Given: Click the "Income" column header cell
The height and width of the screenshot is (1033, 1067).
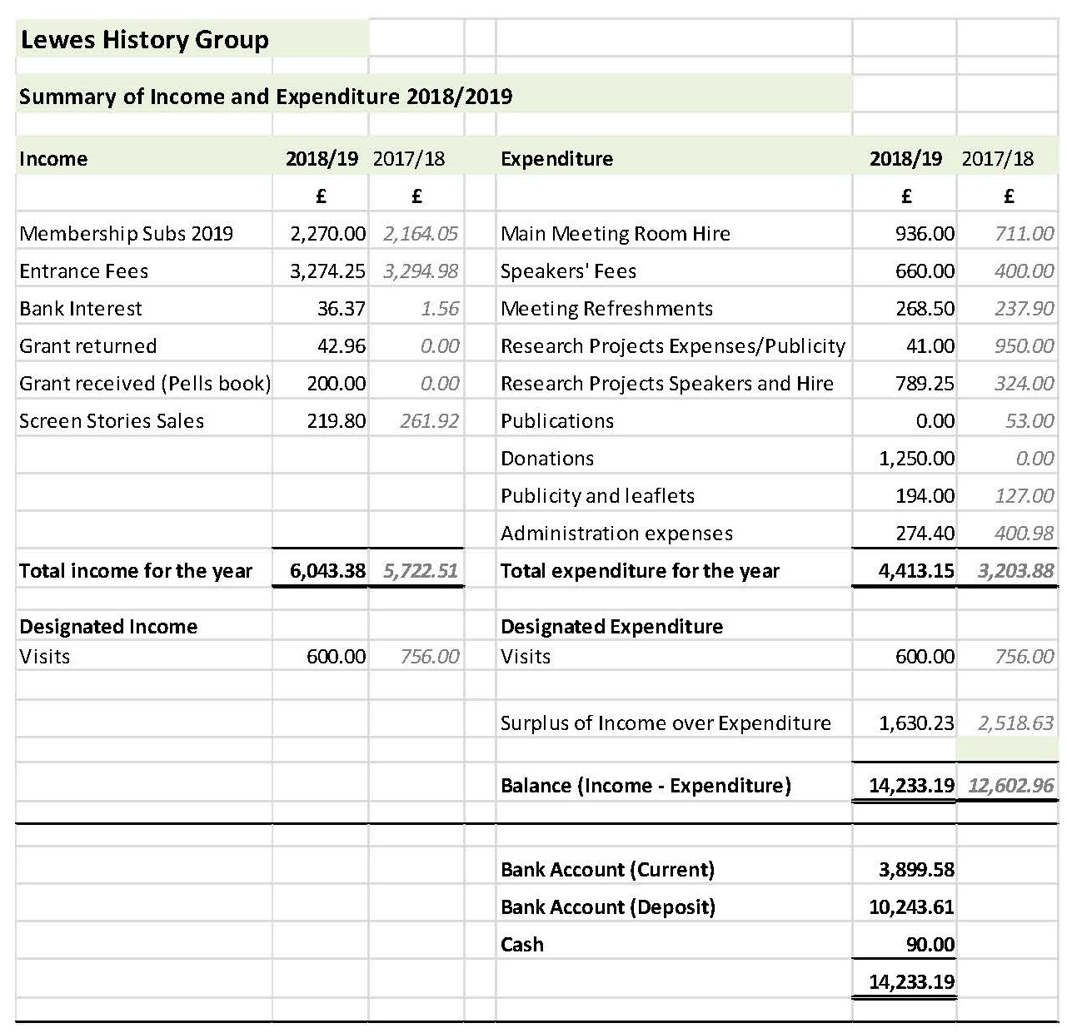Looking at the screenshot, I should pyautogui.click(x=53, y=159).
